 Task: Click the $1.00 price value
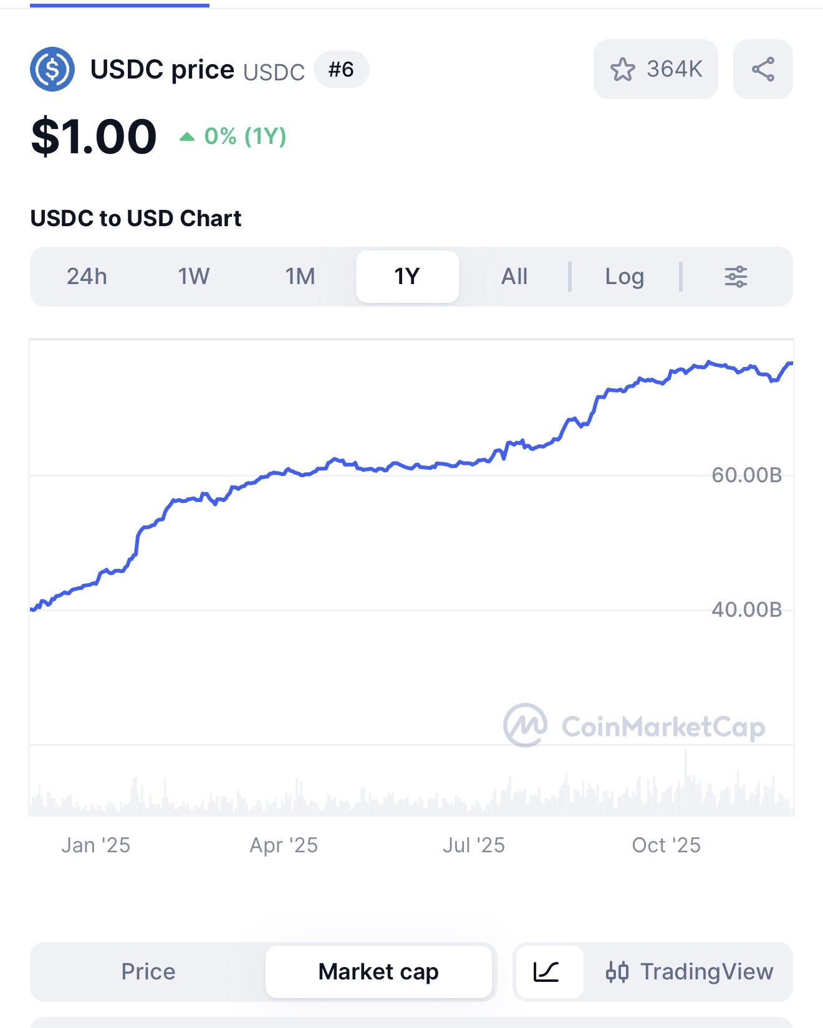point(94,136)
